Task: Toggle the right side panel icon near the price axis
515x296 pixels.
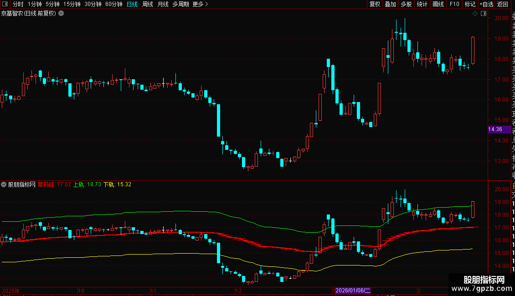Action: point(484,14)
